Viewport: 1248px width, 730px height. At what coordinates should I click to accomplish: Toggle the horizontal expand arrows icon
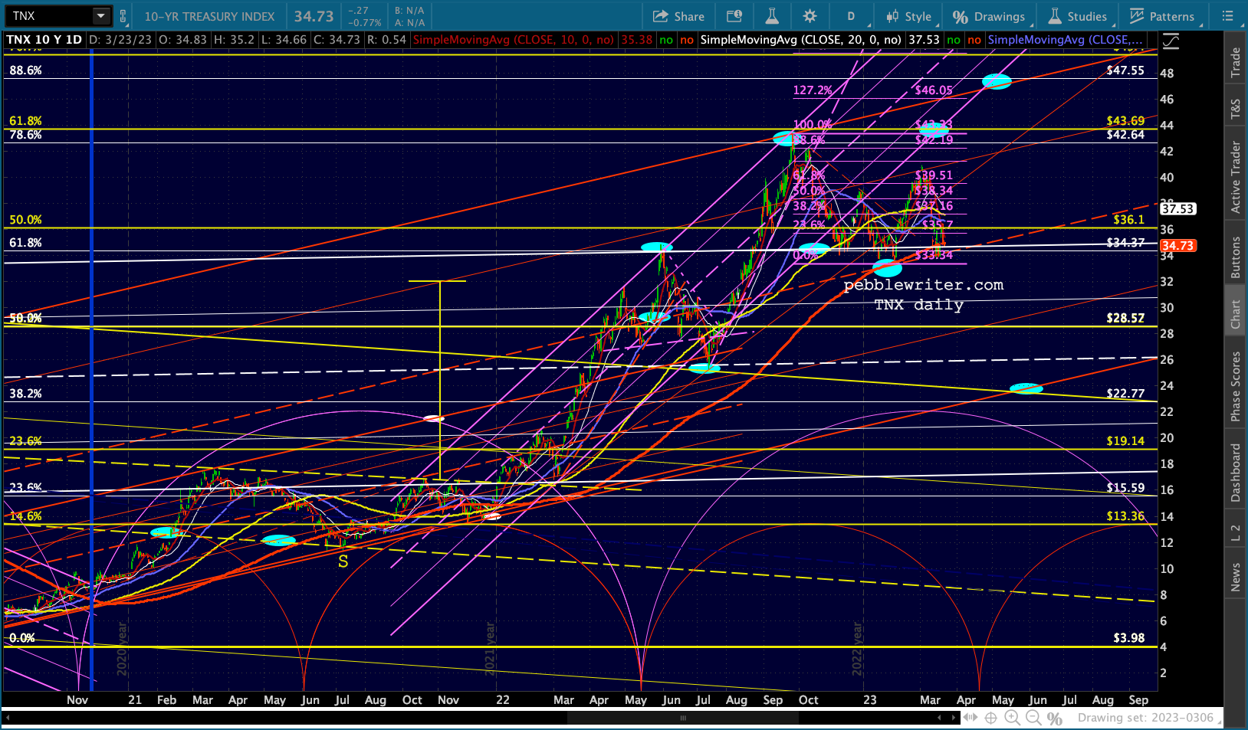970,718
